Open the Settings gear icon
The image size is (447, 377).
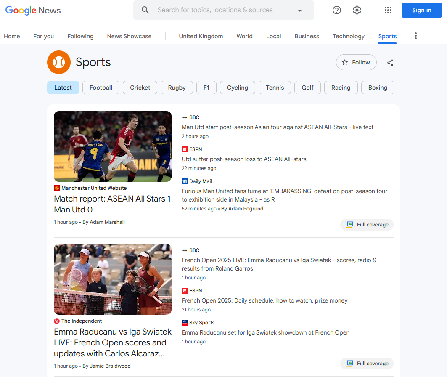(x=357, y=10)
